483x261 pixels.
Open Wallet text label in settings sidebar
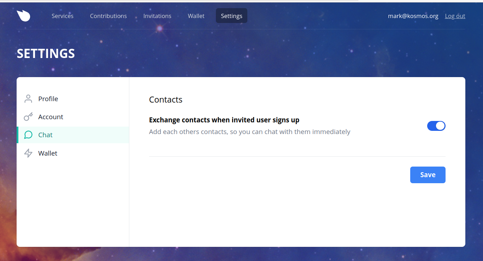48,153
